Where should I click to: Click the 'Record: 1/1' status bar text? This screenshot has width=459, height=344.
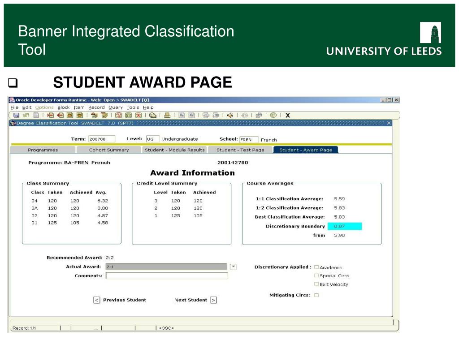24,328
